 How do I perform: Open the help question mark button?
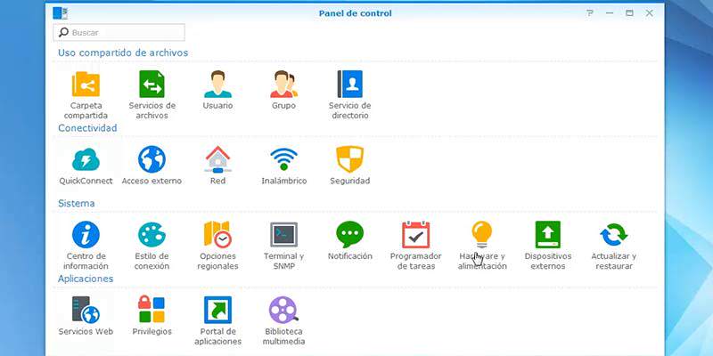[x=590, y=13]
